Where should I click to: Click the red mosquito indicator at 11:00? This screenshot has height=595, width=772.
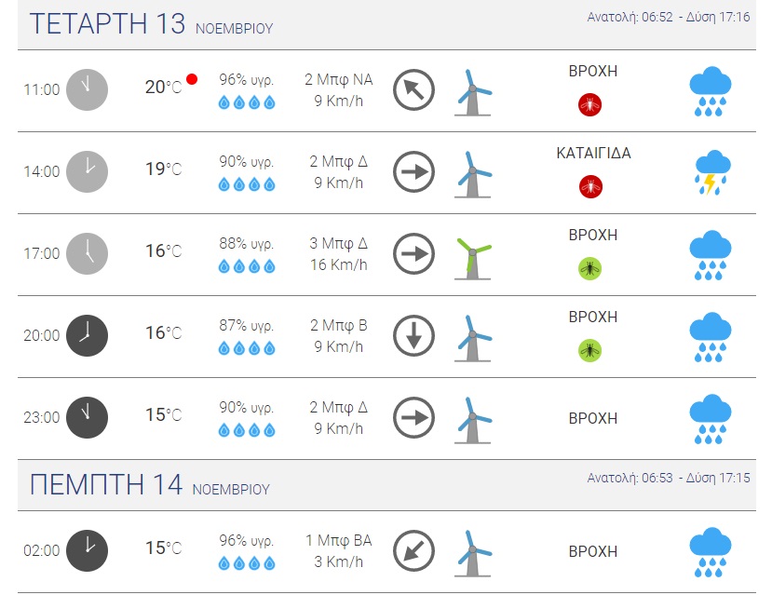coord(589,103)
